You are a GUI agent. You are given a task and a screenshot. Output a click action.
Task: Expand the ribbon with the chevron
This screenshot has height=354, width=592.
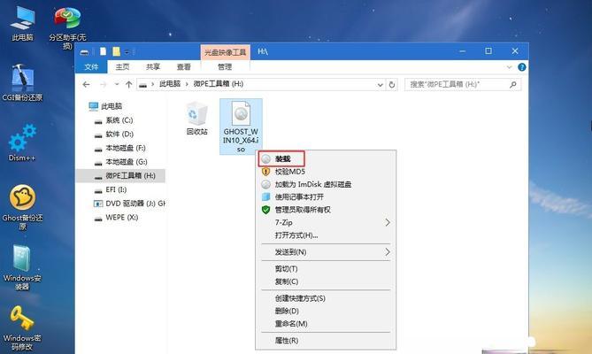(510, 67)
